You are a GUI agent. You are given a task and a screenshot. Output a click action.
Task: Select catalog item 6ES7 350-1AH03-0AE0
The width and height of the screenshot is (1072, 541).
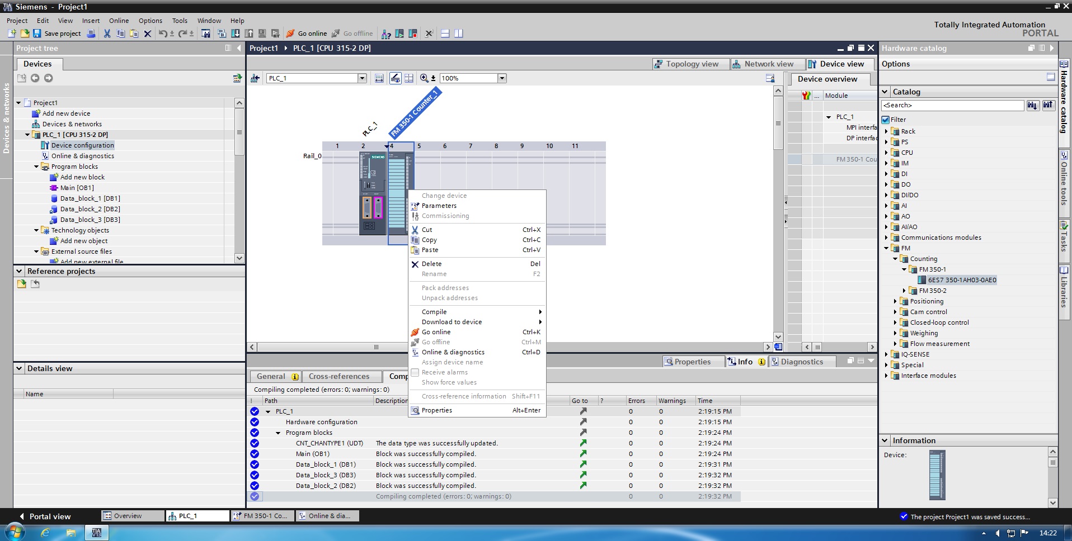[962, 280]
